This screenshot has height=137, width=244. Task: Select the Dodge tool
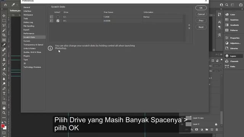tap(4, 84)
